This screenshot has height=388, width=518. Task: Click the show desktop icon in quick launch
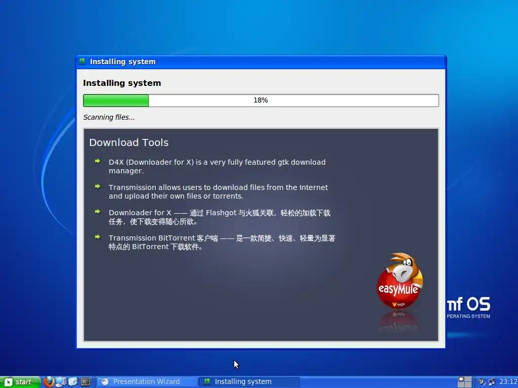[x=73, y=382]
